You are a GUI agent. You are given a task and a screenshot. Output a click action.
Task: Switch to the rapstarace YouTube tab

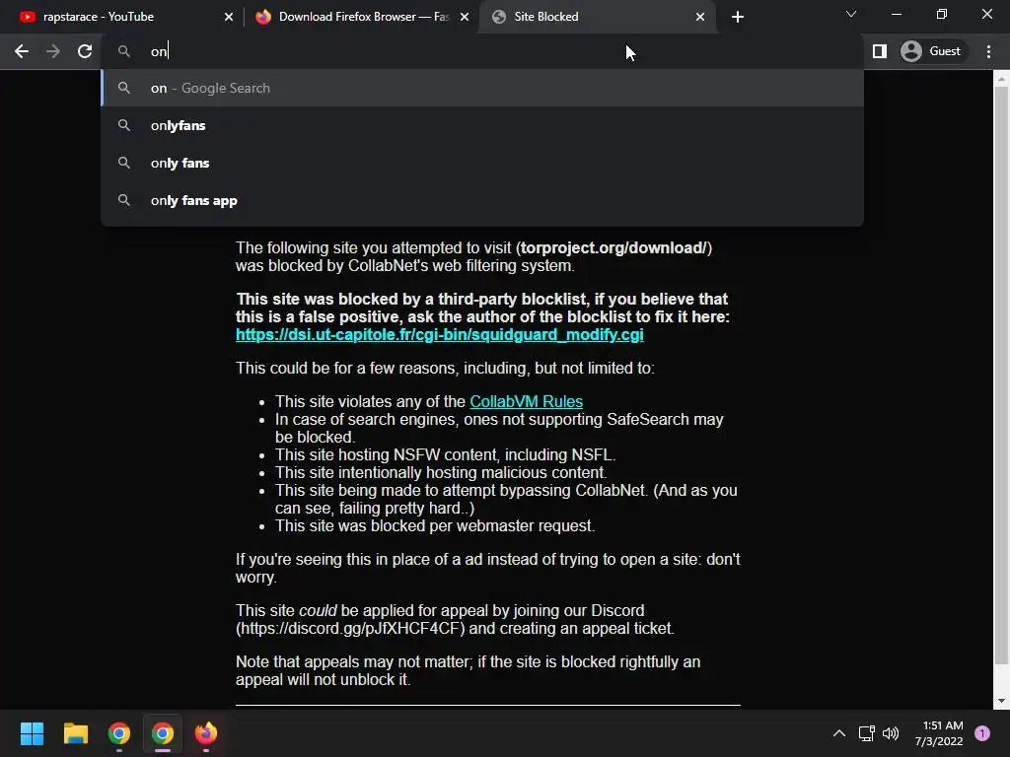(x=122, y=17)
